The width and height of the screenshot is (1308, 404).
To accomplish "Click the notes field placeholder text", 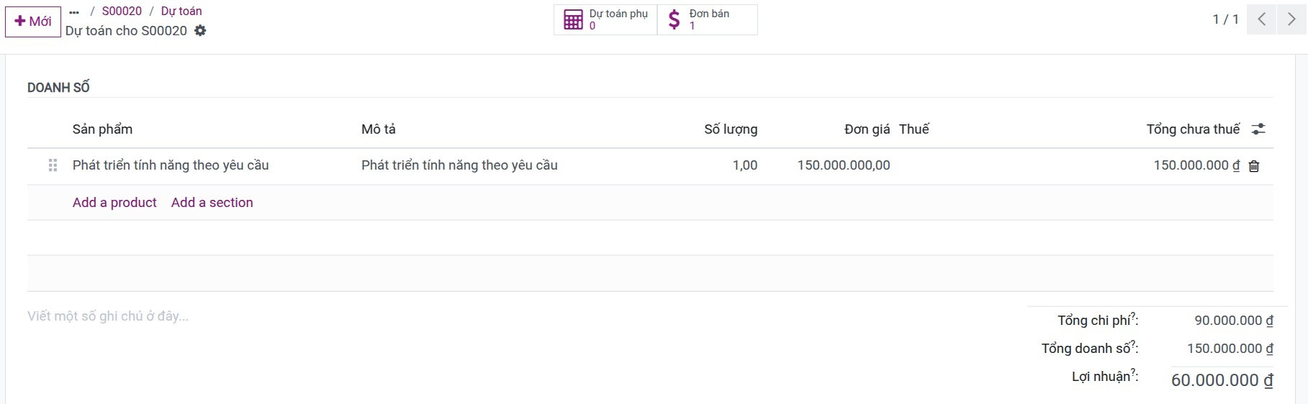I will pos(108,316).
